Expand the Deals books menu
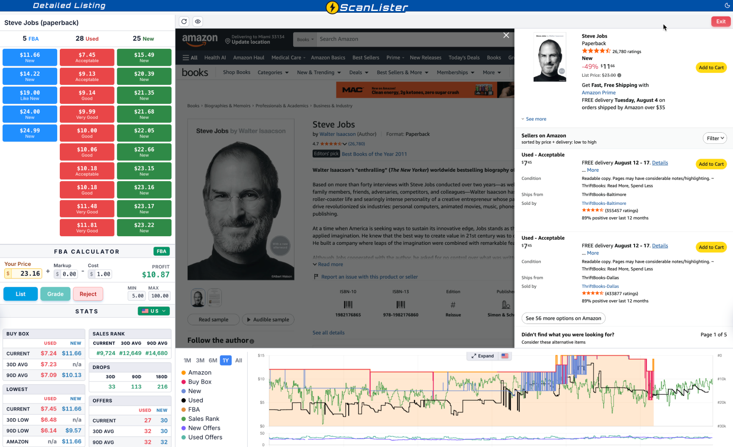Image resolution: width=733 pixels, height=447 pixels. (359, 73)
